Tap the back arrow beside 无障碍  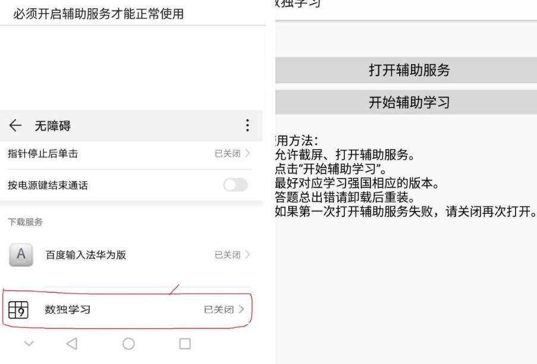coord(15,125)
